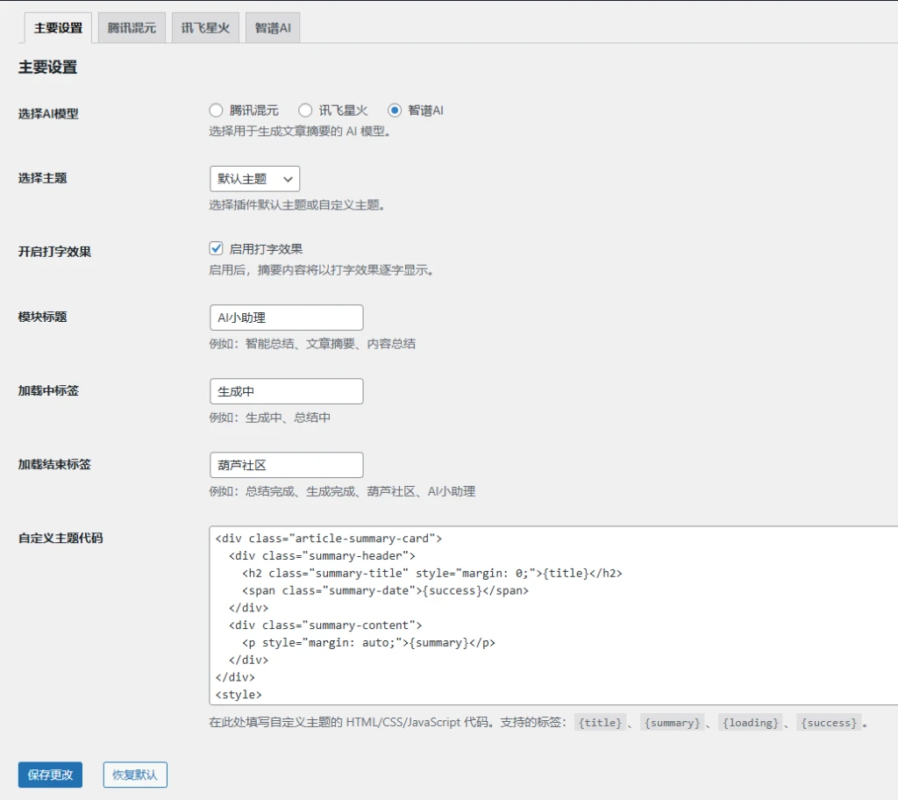Image resolution: width=898 pixels, height=800 pixels.
Task: Switch to the 主要设置 tab
Action: tap(58, 27)
